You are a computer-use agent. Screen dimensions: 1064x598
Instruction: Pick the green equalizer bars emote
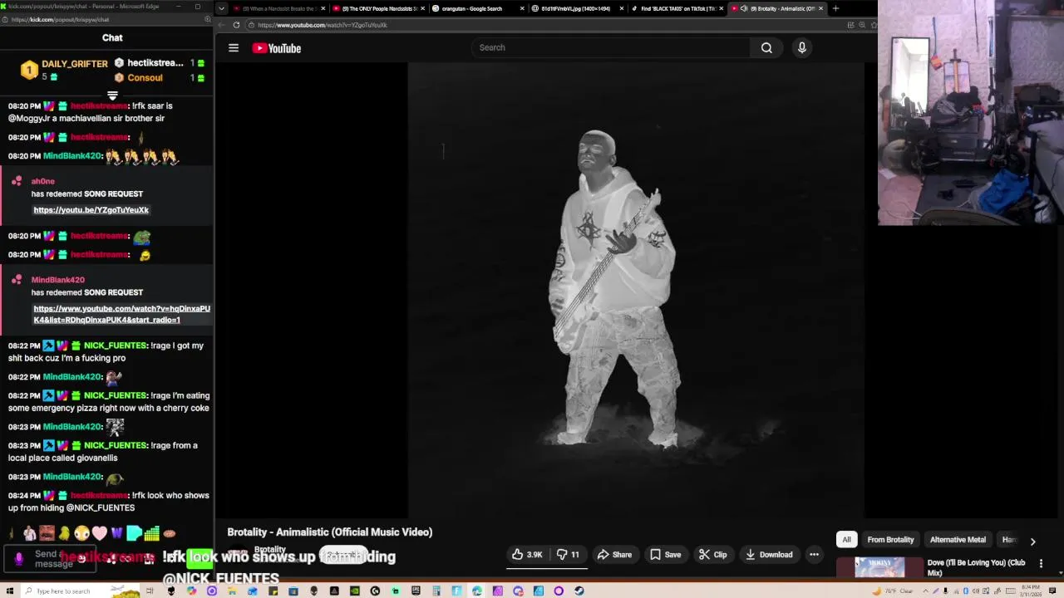151,533
